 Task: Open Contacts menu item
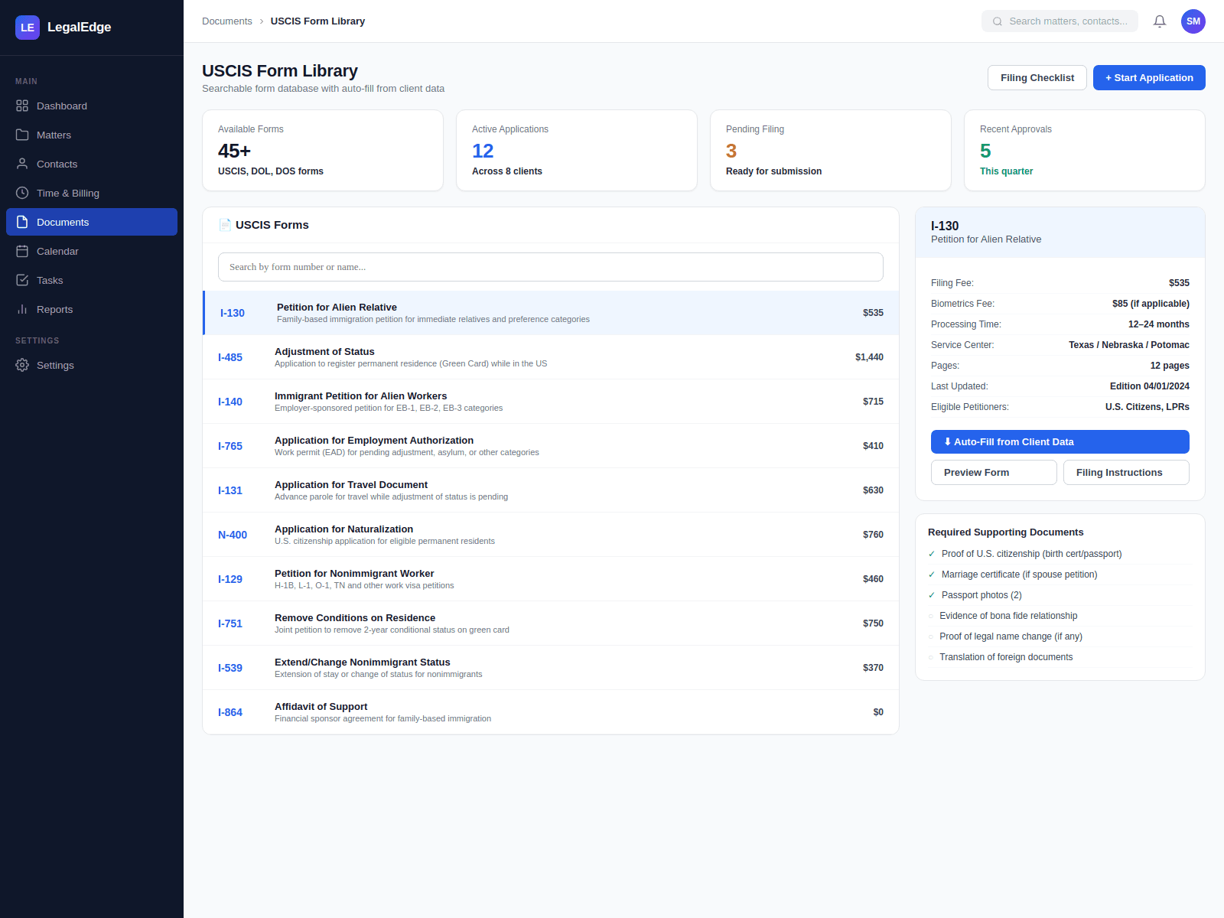[92, 164]
